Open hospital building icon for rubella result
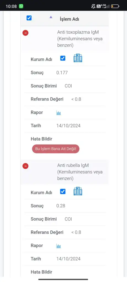 click(x=78, y=191)
